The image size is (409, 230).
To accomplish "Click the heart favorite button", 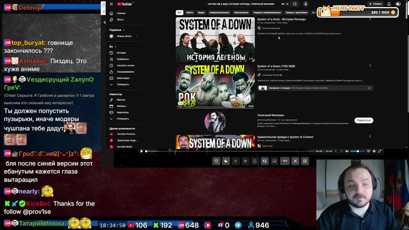I will 216,161.
